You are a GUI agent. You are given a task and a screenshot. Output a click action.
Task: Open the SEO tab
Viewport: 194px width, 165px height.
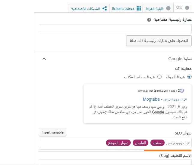(x=183, y=8)
